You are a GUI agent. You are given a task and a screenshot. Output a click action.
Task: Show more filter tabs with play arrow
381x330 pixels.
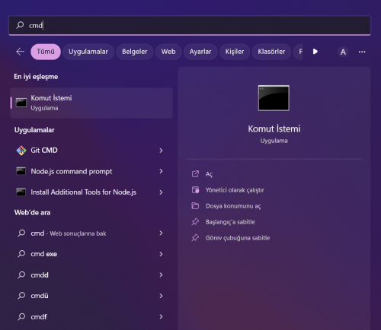point(315,52)
